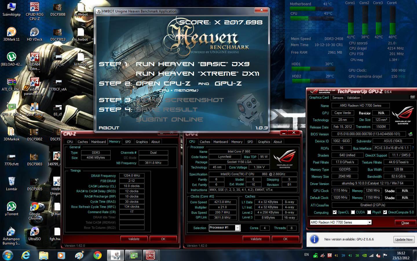Click OK in the left CPU-Z window
The image size is (417, 261).
pos(163,239)
